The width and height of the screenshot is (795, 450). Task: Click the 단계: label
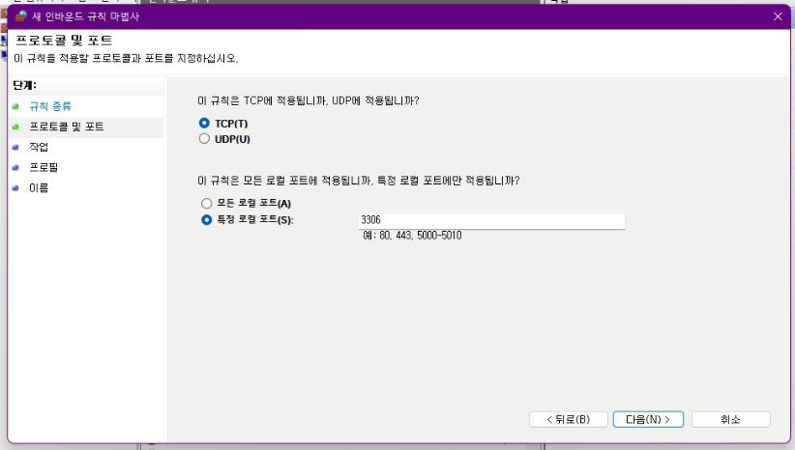[x=25, y=85]
